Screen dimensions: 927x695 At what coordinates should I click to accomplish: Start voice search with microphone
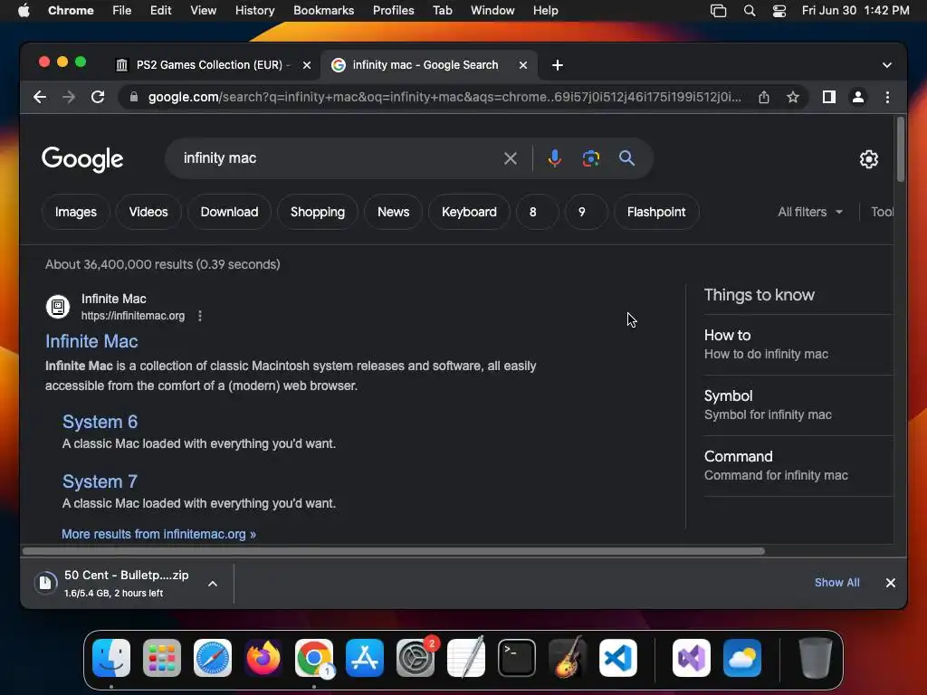click(555, 158)
